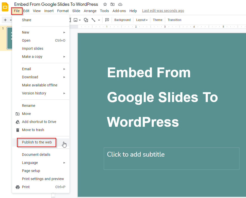Open the Insert menu
Image resolution: width=246 pixels, height=198 pixels.
coord(49,11)
